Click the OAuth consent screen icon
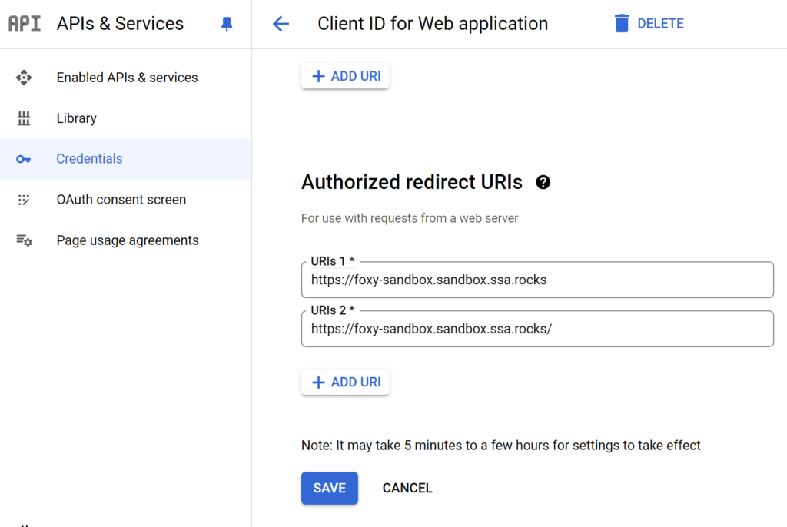 click(x=24, y=200)
